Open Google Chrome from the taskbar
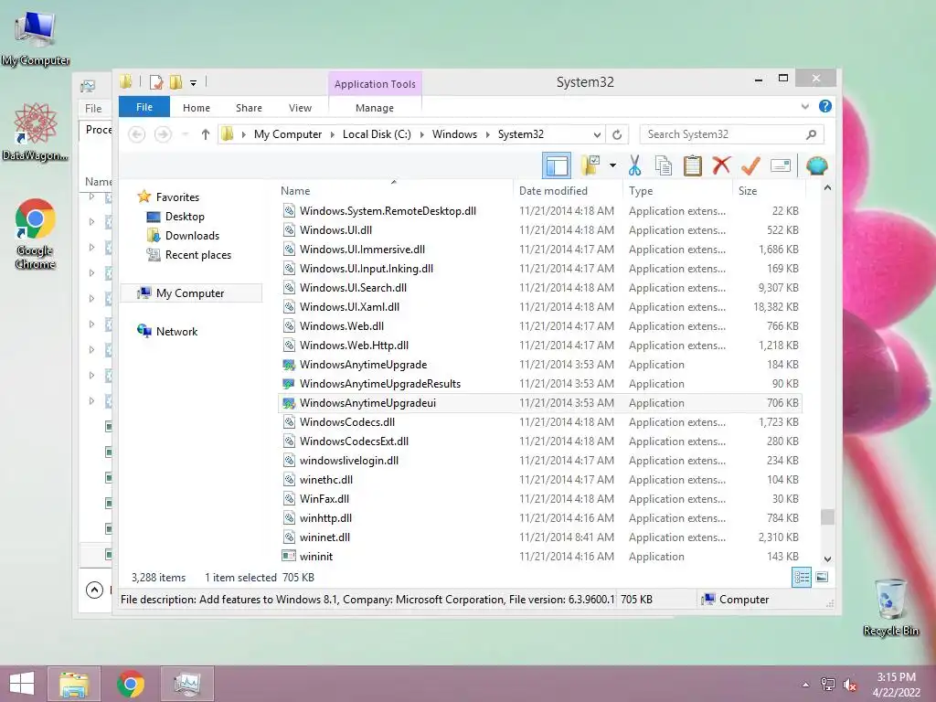This screenshot has height=702, width=936. click(x=131, y=684)
